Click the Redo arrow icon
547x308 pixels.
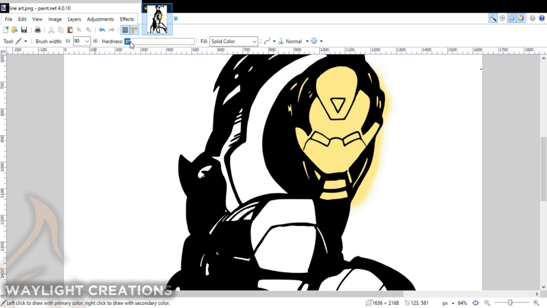point(111,30)
